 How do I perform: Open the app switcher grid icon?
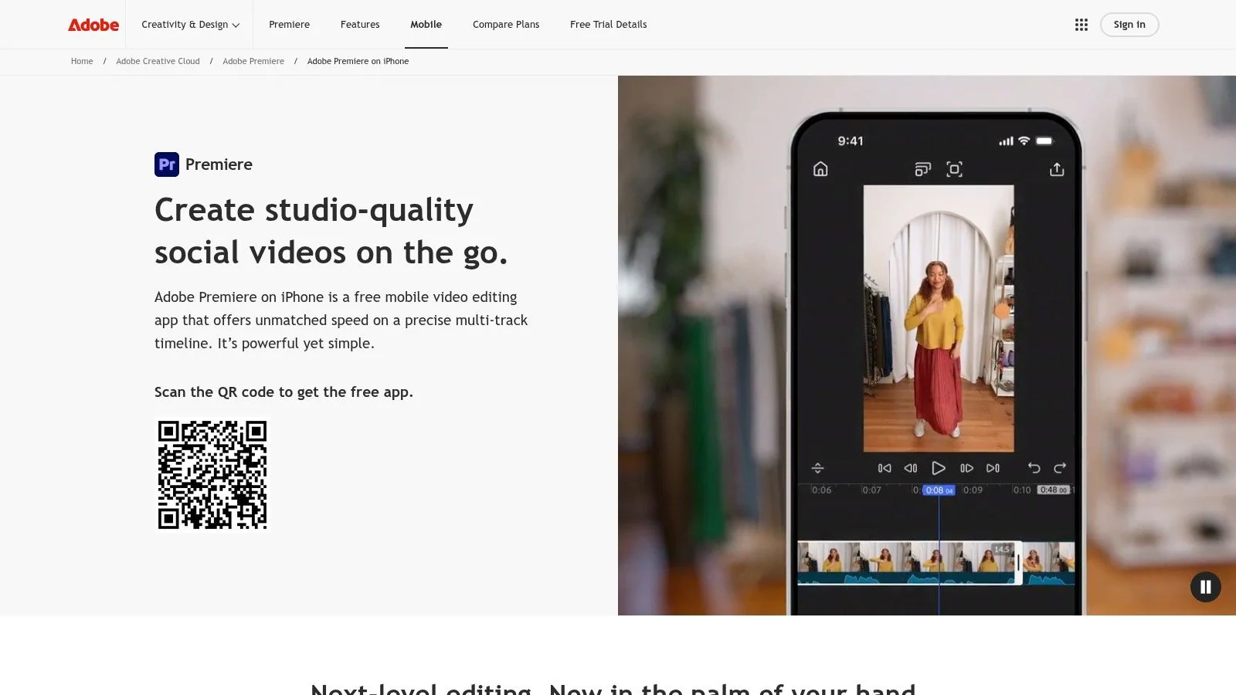1081,25
